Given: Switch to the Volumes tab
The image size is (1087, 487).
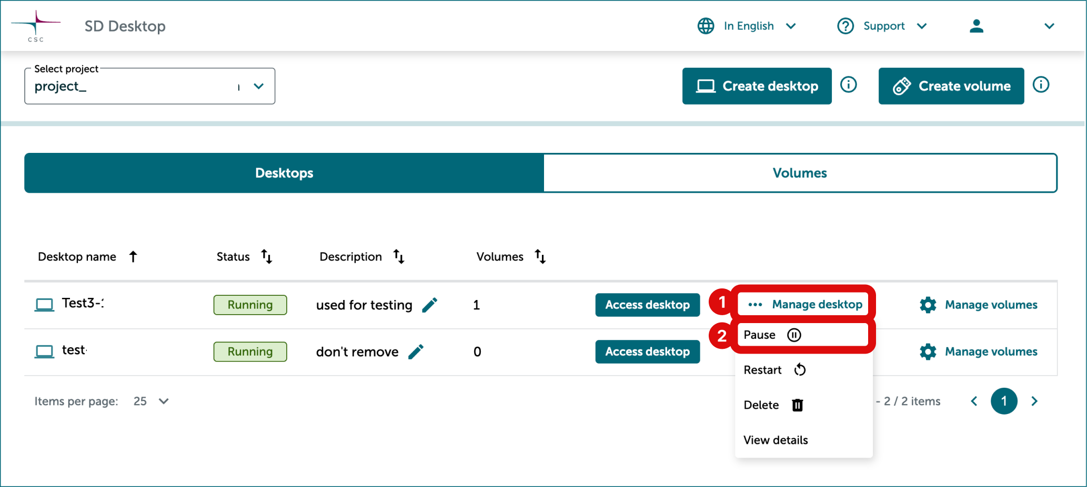Looking at the screenshot, I should tap(800, 173).
